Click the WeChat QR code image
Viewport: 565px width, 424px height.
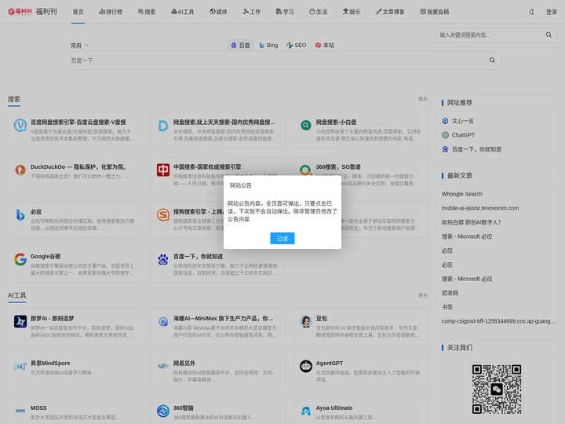point(497,389)
